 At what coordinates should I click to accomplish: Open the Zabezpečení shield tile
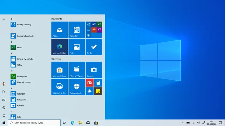click(x=77, y=87)
